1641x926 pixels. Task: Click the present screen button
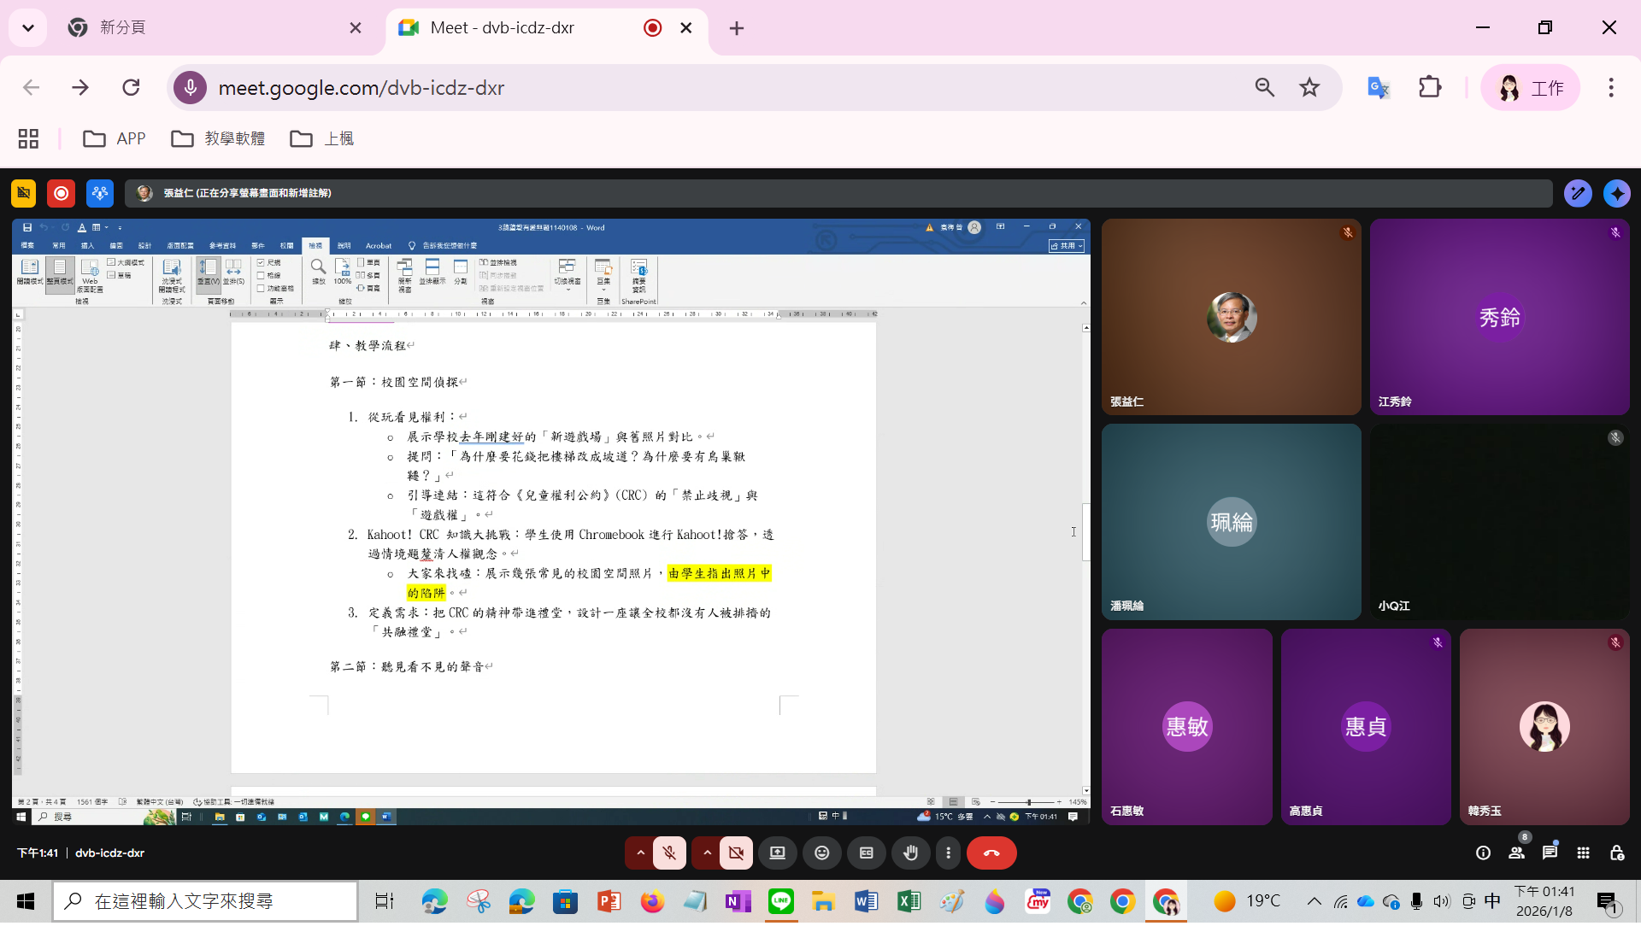coord(777,854)
